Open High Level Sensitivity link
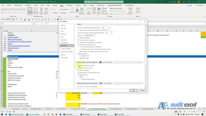 tap(14, 39)
